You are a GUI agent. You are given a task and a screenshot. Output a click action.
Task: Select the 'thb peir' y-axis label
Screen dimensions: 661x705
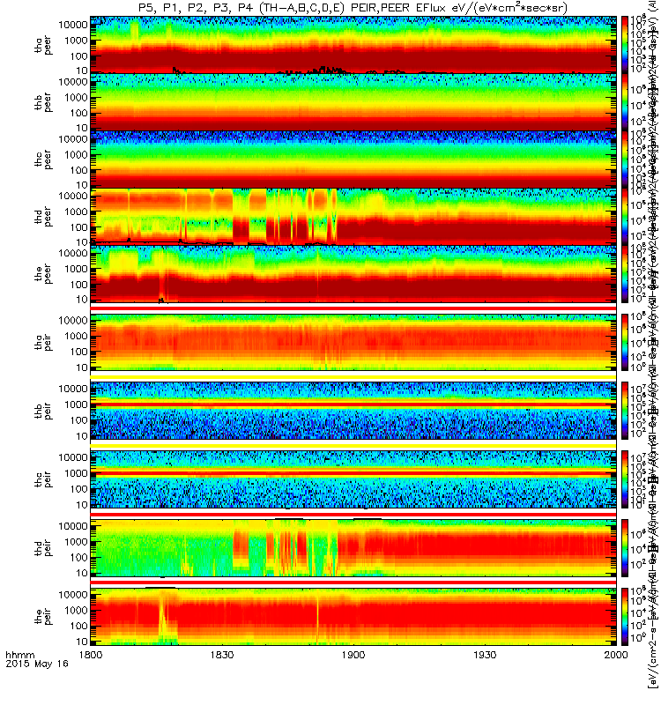click(43, 411)
